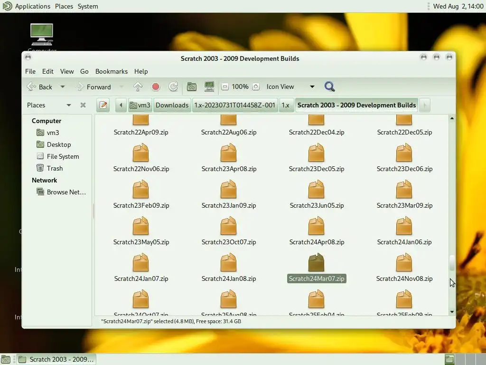Select the Scratch24Apr08.zip archive icon
The image size is (486, 365).
click(317, 226)
